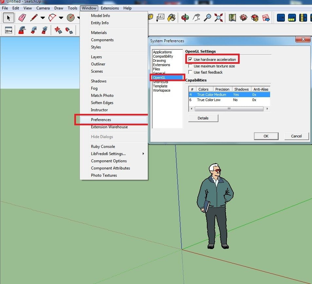The image size is (312, 284).
Task: Select the Circle shape tool
Action: [71, 18]
